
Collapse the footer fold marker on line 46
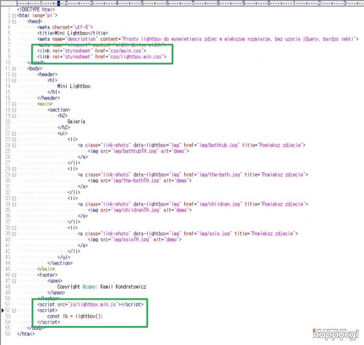[14, 275]
